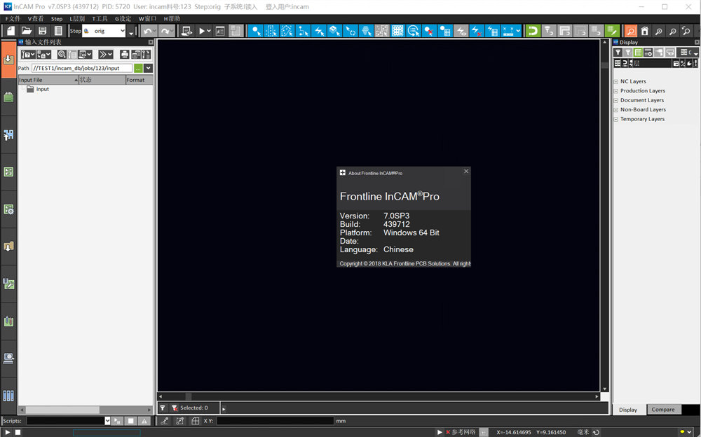Collapse the Temporary Layers group
The height and width of the screenshot is (437, 701).
pos(615,119)
